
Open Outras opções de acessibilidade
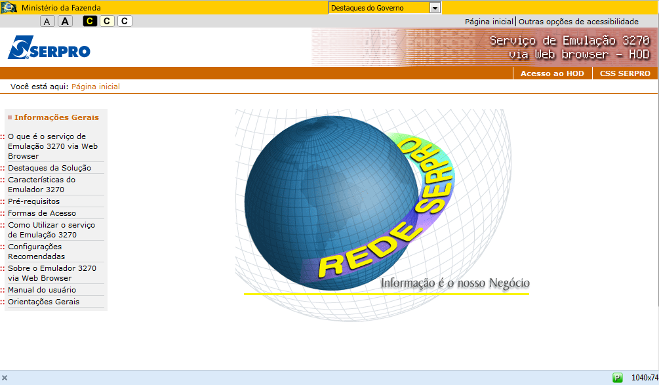[578, 22]
